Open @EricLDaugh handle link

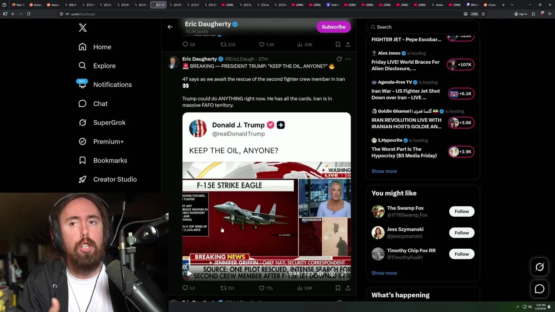239,59
